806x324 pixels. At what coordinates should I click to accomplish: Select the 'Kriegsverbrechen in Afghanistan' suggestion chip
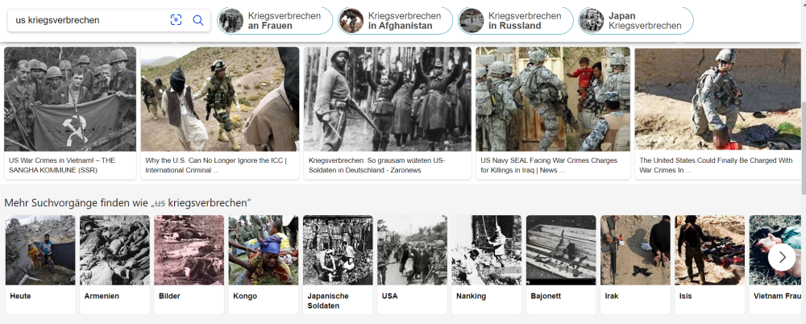click(x=395, y=21)
